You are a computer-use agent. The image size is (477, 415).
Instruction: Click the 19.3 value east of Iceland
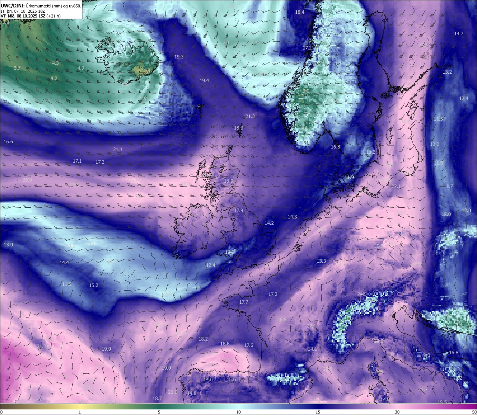pyautogui.click(x=179, y=57)
